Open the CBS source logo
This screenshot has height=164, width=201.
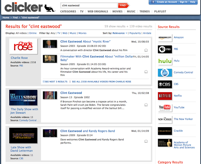(x=165, y=84)
